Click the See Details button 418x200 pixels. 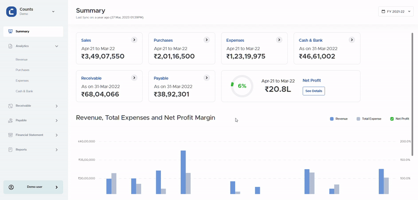pos(314,91)
